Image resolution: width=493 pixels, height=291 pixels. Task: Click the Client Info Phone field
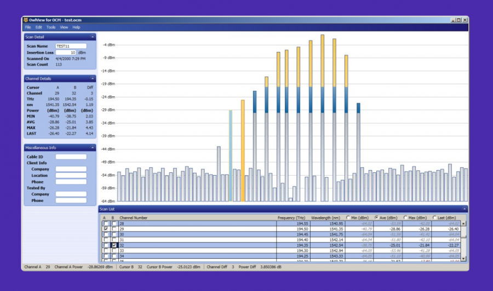point(71,182)
